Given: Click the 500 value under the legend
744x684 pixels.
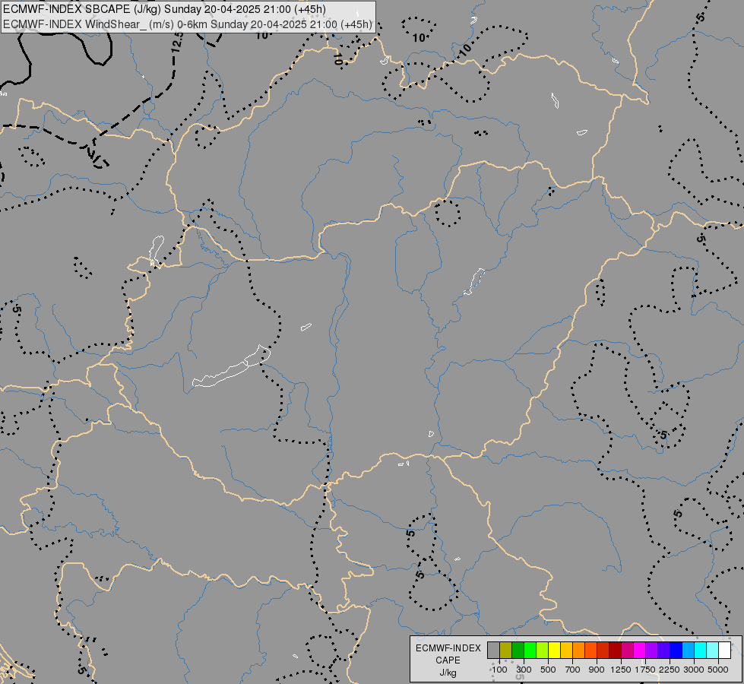Looking at the screenshot, I should point(548,670).
